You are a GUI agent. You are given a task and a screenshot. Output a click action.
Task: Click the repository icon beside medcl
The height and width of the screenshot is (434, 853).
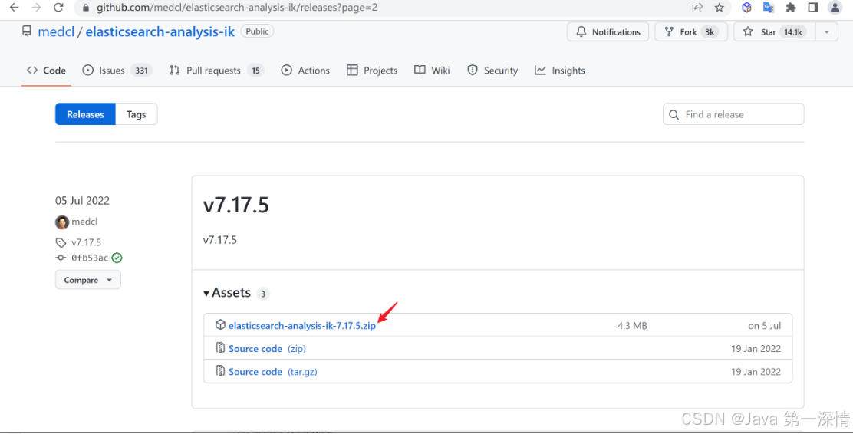point(27,31)
